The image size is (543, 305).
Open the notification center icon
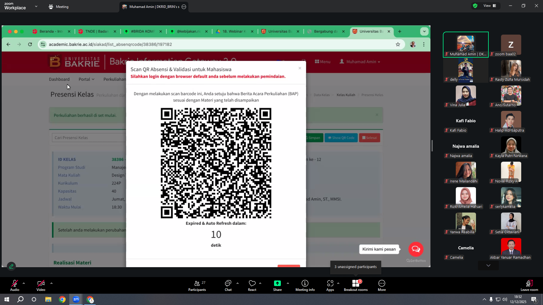pyautogui.click(x=534, y=300)
